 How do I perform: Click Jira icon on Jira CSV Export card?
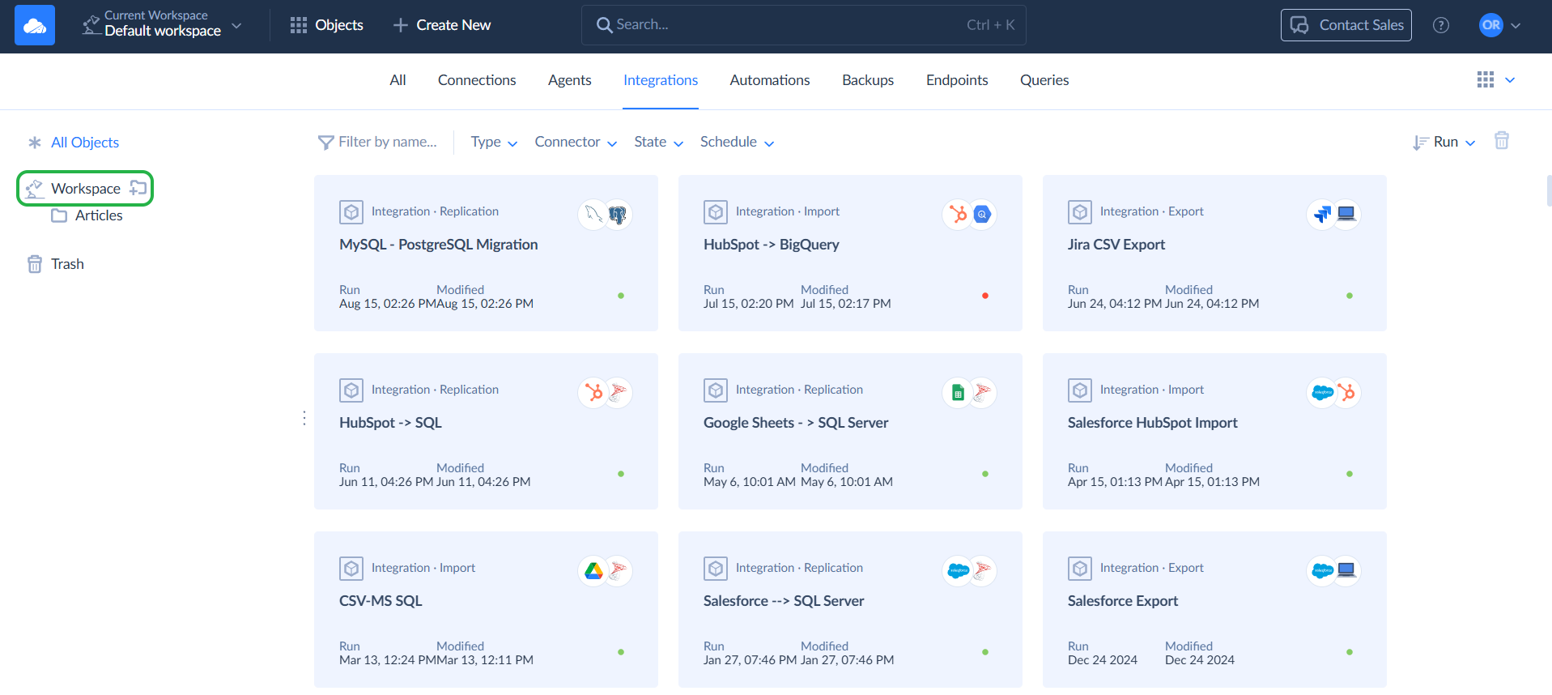coord(1322,215)
